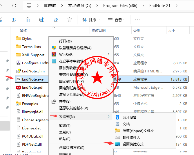Select the PC4DbLib.dll file icon

click(x=19, y=136)
